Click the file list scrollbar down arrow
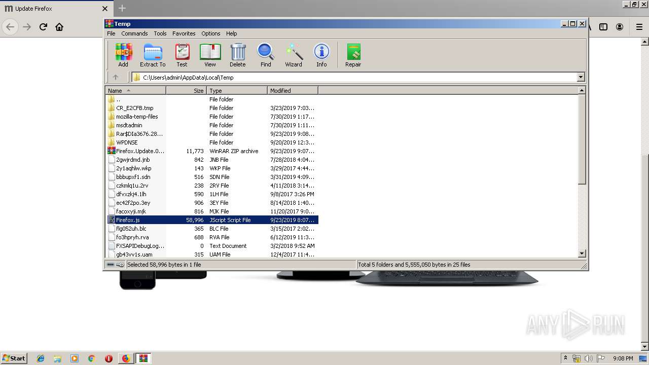 click(582, 253)
